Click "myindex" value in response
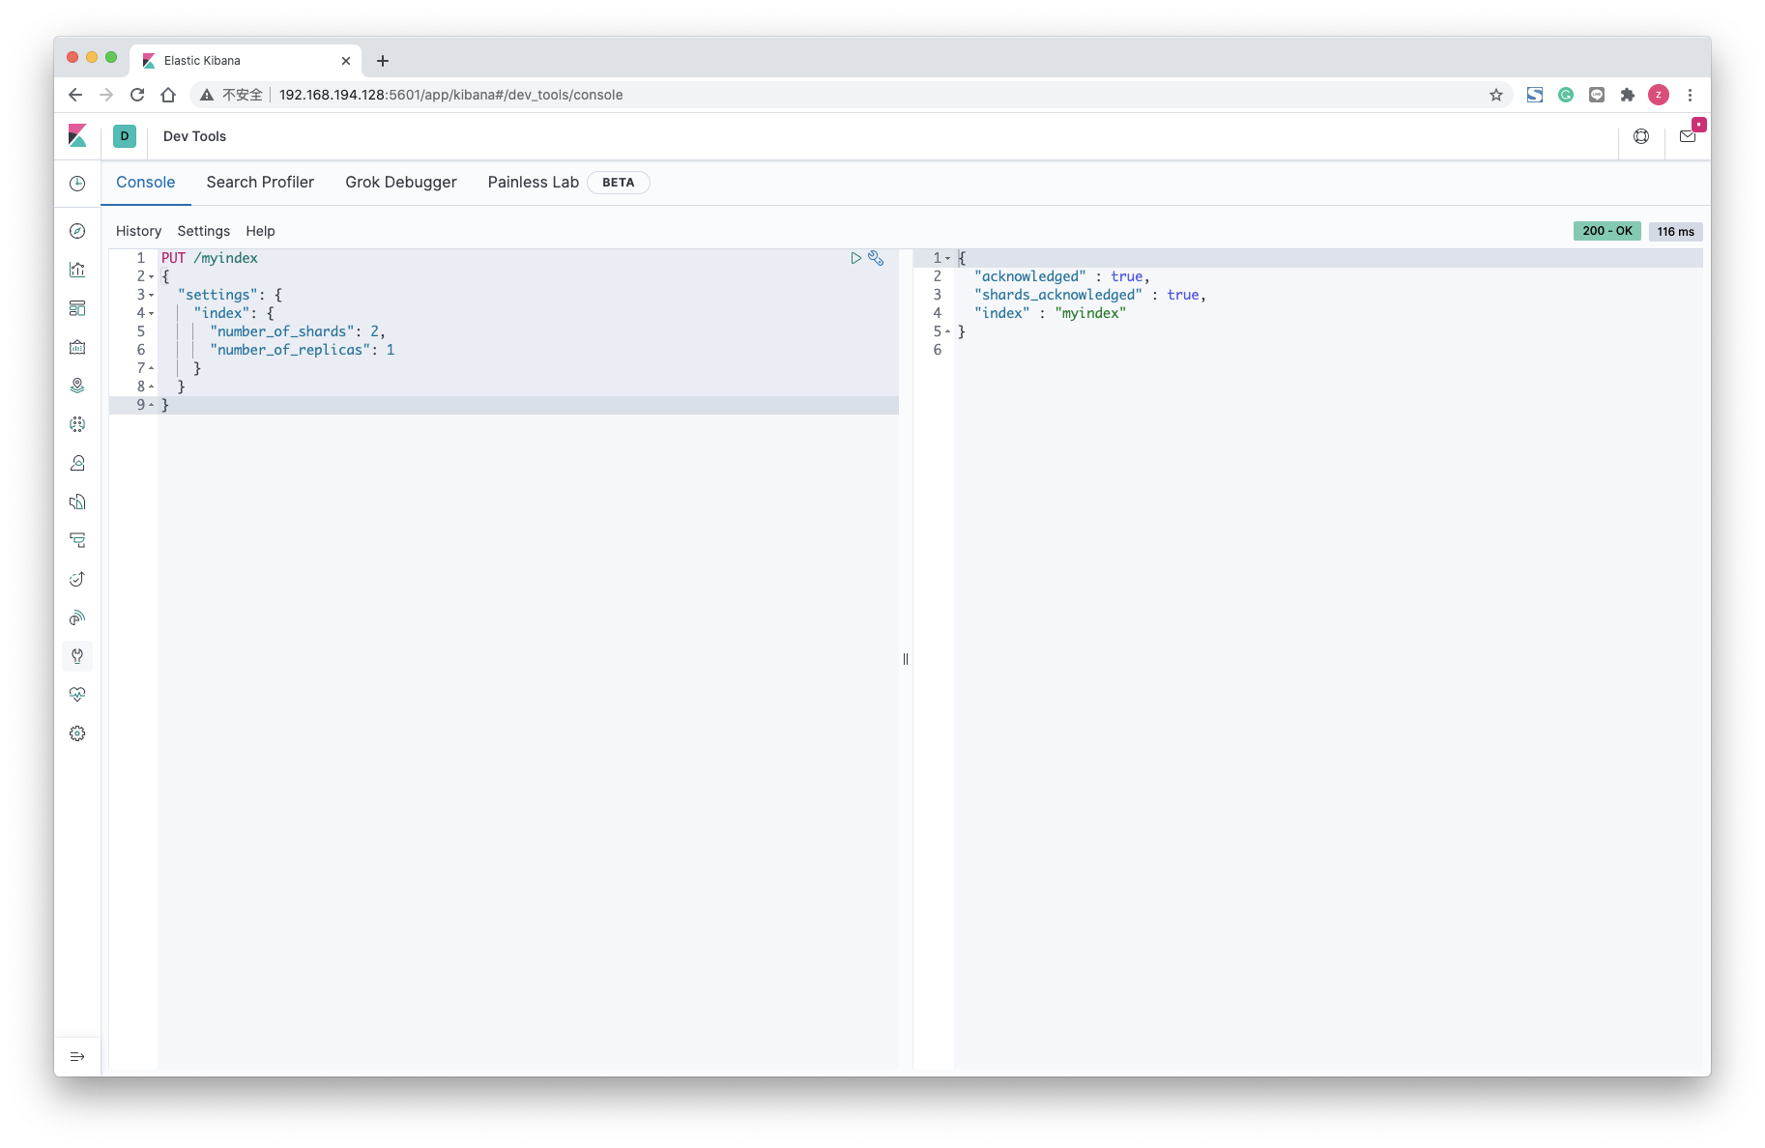 pyautogui.click(x=1090, y=313)
